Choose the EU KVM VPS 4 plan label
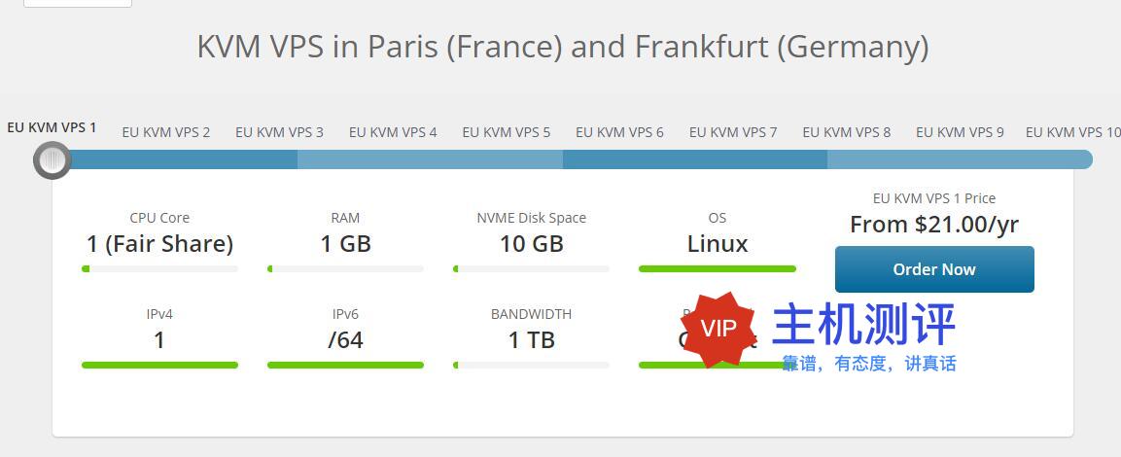 pyautogui.click(x=393, y=132)
